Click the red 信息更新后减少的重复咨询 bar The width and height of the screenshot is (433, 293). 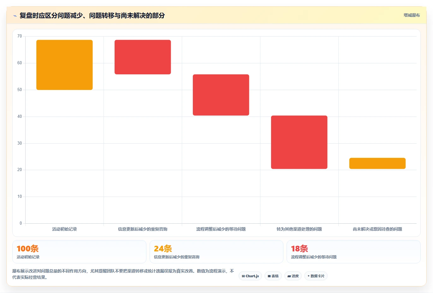143,57
